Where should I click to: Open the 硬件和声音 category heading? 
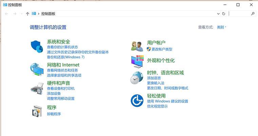point(59,83)
